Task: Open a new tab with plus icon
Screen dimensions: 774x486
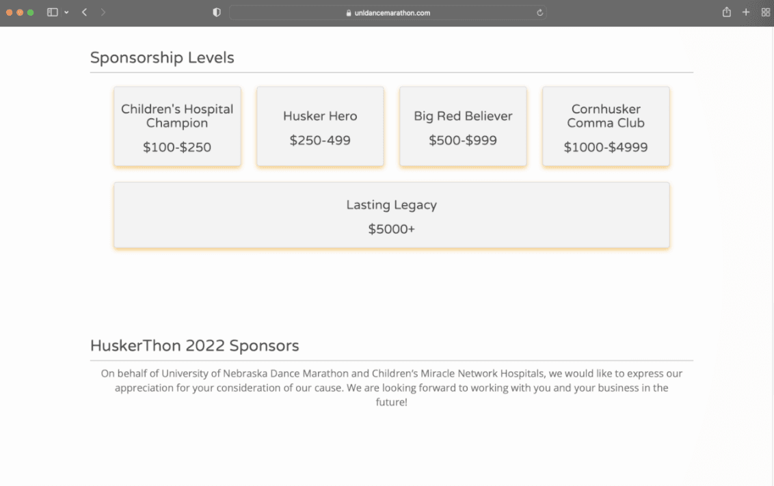Action: 746,12
